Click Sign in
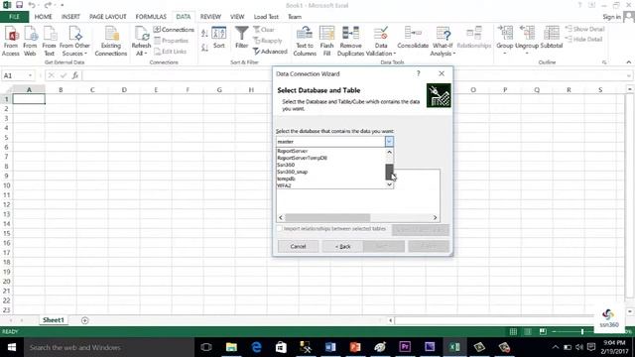Screen dimensions: 635x357 tap(611, 17)
